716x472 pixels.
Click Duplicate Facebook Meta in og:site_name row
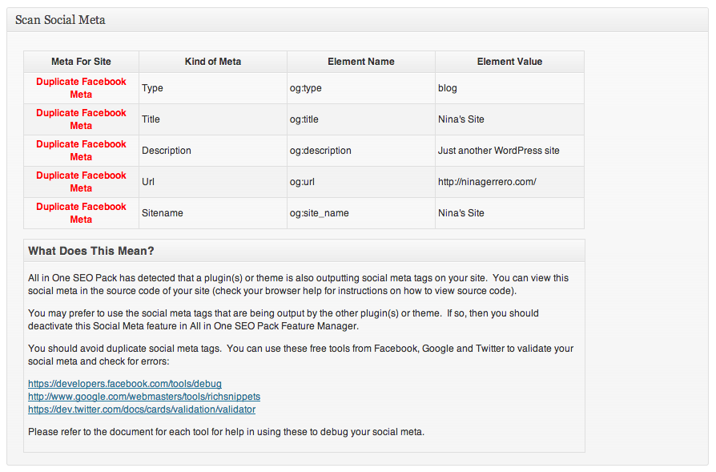81,213
